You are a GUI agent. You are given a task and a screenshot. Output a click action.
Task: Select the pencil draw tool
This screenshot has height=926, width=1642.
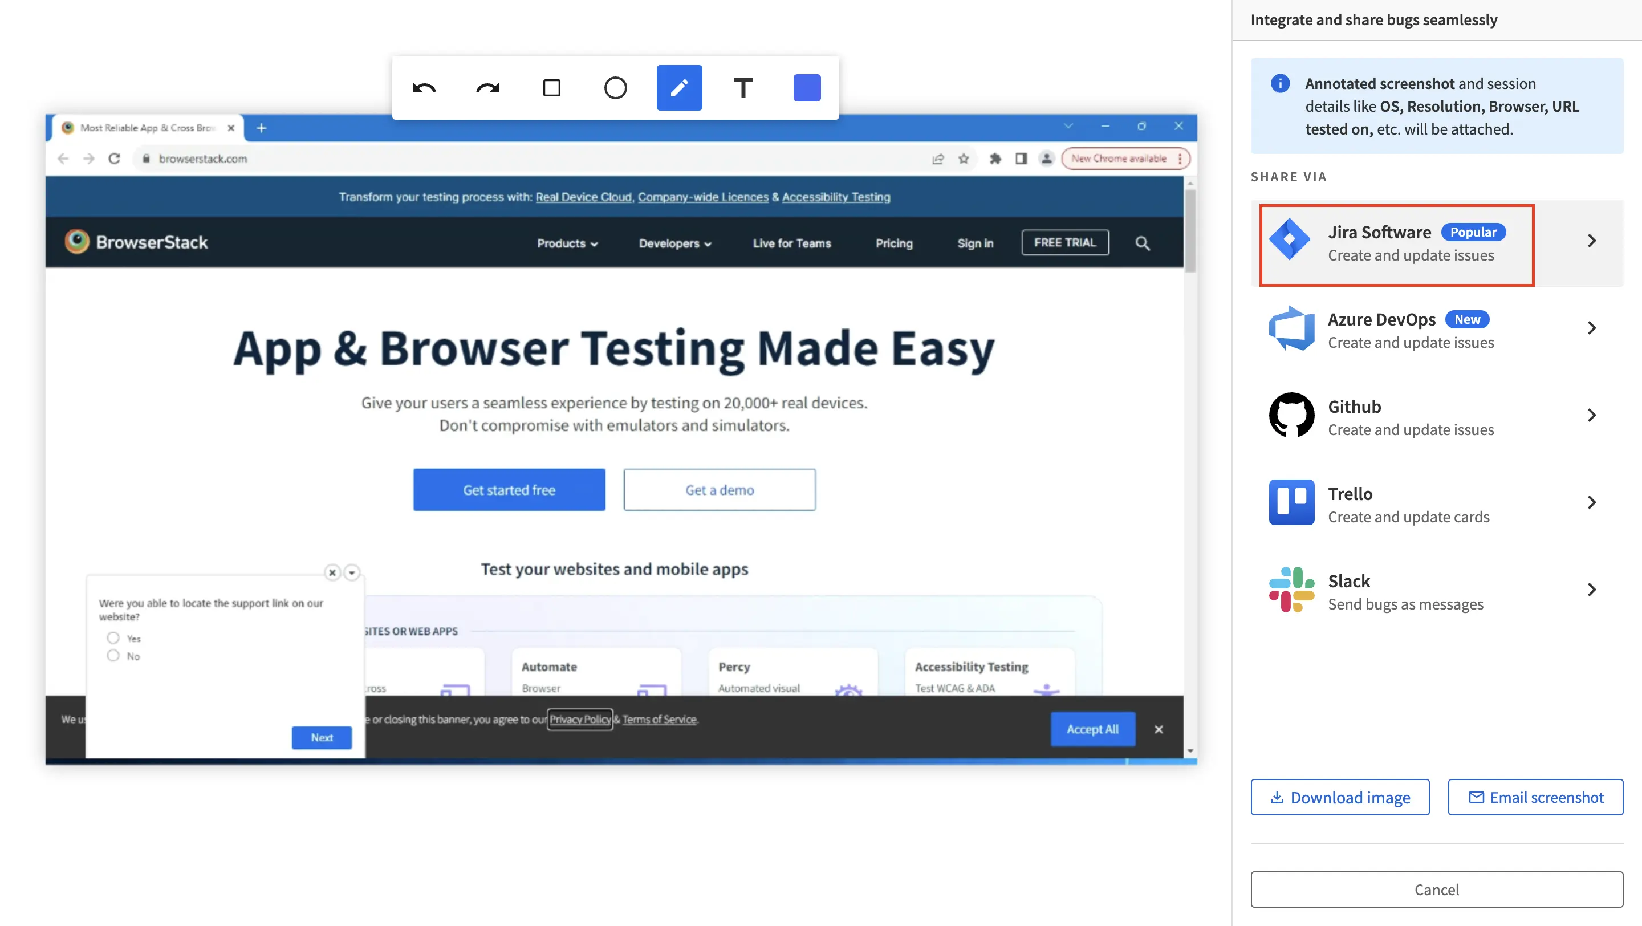679,88
